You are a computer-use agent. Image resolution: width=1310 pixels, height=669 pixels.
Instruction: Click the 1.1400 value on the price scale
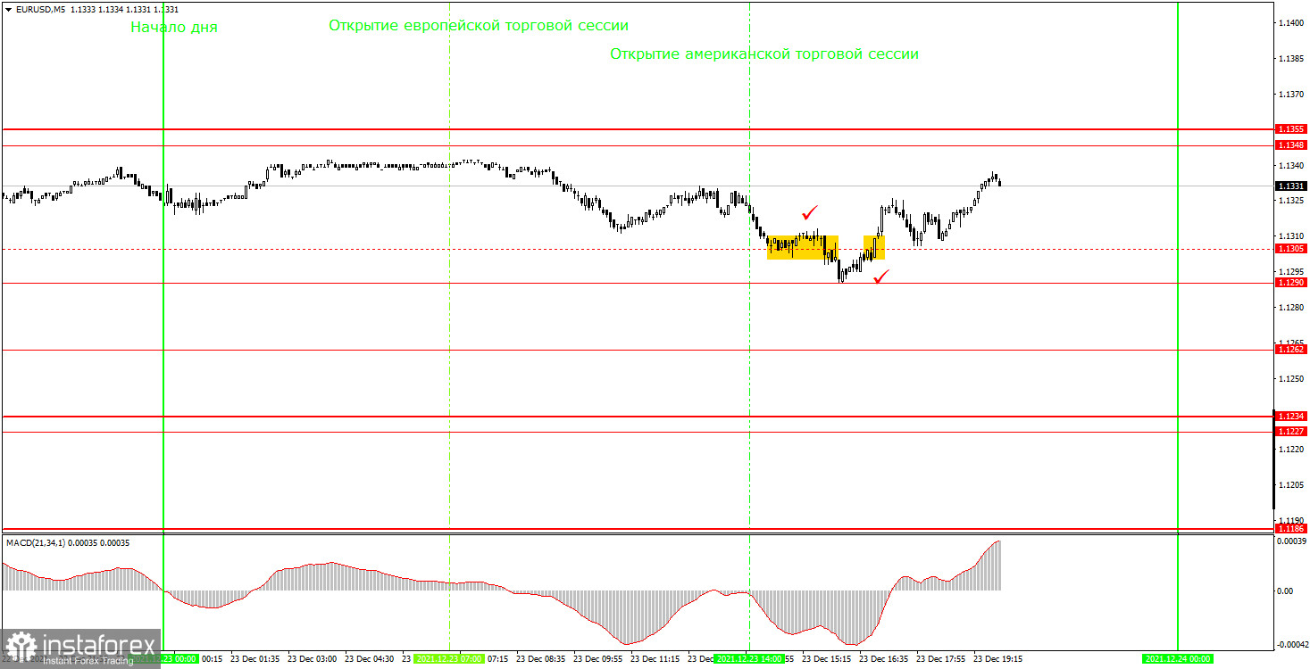1291,23
